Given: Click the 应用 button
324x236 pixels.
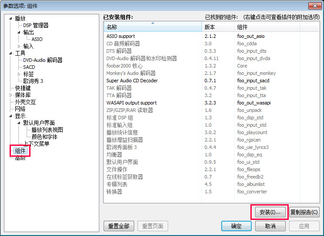Looking at the screenshot, I should tap(304, 226).
